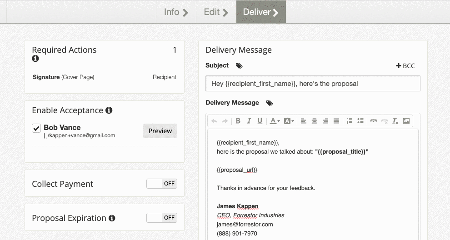The height and width of the screenshot is (240, 450).
Task: Click the Recipient label in Required Actions
Action: (165, 77)
